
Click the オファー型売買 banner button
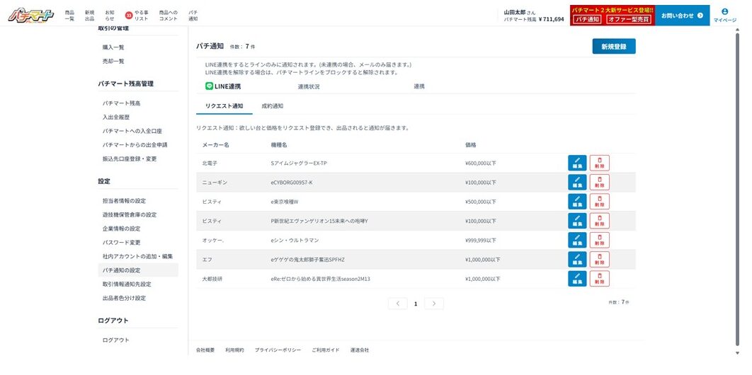click(x=628, y=20)
